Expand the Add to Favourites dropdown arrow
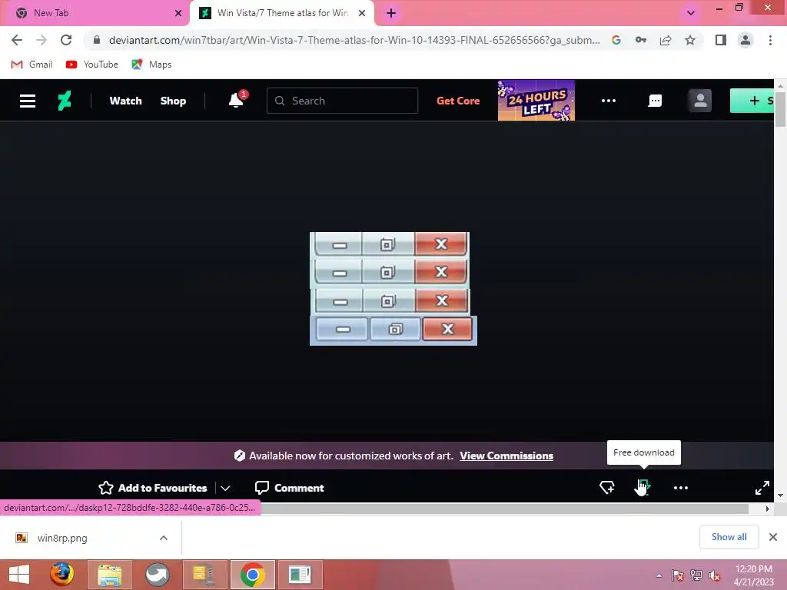The height and width of the screenshot is (590, 787). tap(225, 488)
